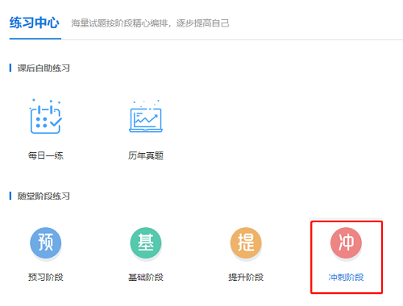Select the orange 提 circle icon
Viewport: 403px width, 306px height.
tap(246, 242)
